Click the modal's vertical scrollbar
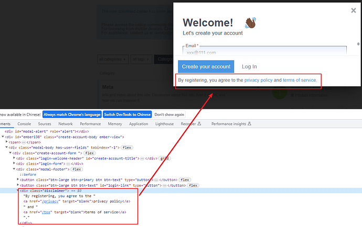 pyautogui.click(x=358, y=44)
